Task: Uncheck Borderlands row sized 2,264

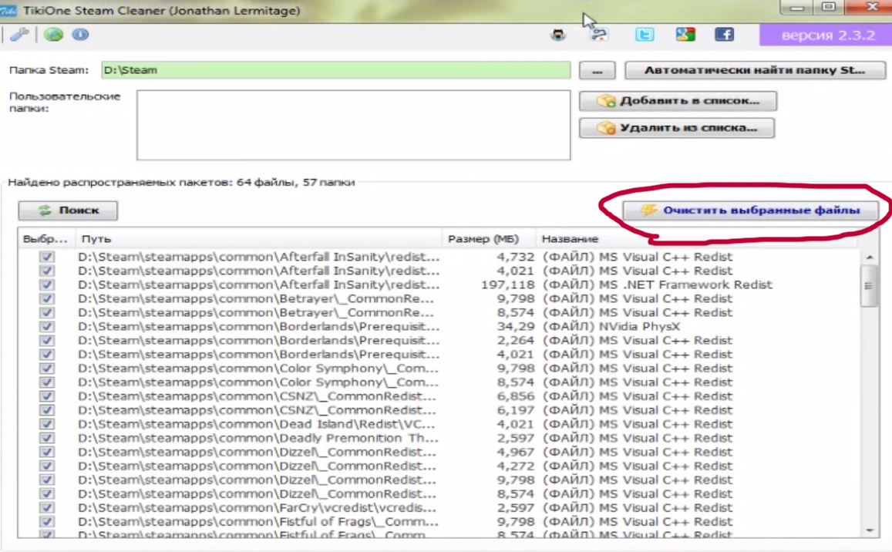Action: pyautogui.click(x=47, y=340)
